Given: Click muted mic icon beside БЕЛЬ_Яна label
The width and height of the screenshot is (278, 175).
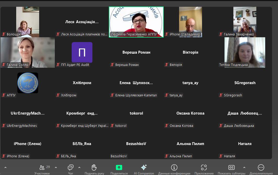Looking at the screenshot, I should [58, 156].
